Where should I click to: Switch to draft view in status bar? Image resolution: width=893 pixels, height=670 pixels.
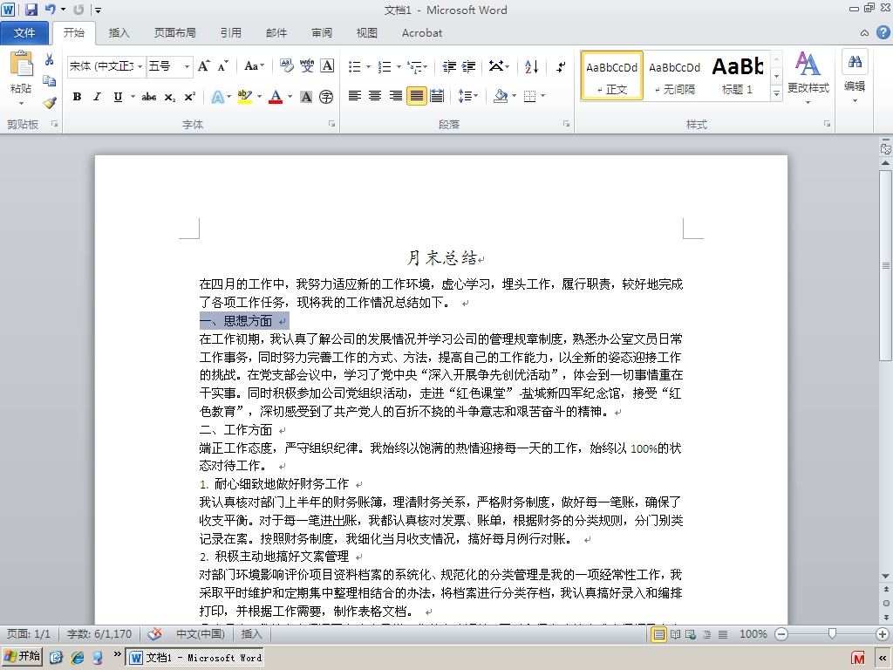click(723, 634)
